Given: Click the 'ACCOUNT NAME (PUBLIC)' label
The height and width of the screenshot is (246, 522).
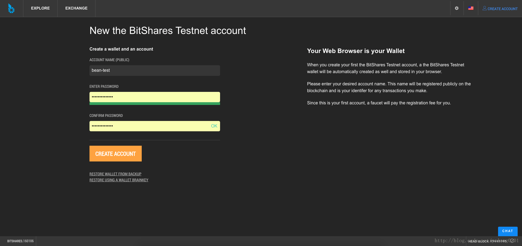Looking at the screenshot, I should click(x=109, y=60).
